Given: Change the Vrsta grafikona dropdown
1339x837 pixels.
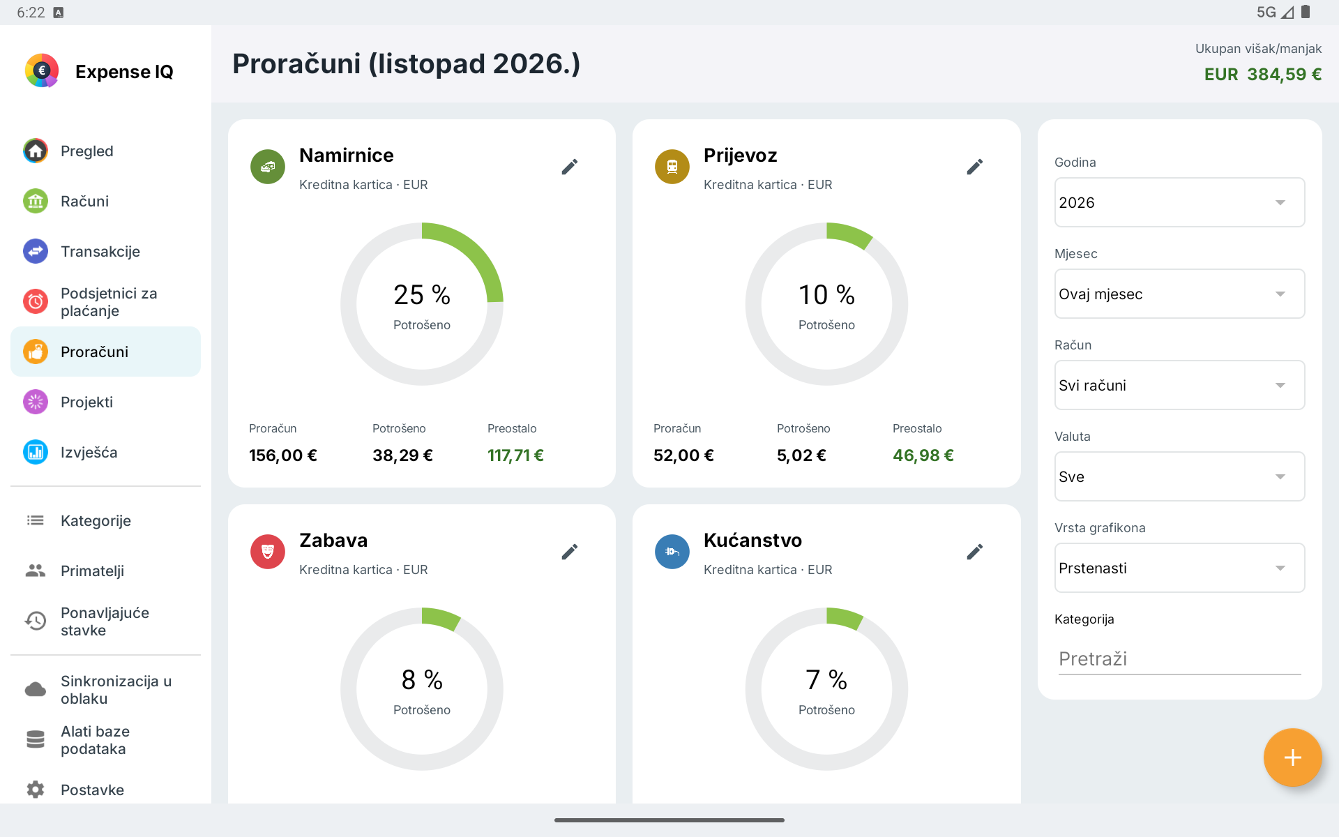Looking at the screenshot, I should pyautogui.click(x=1179, y=568).
